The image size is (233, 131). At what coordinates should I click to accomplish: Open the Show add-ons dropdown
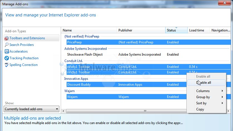click(31, 109)
